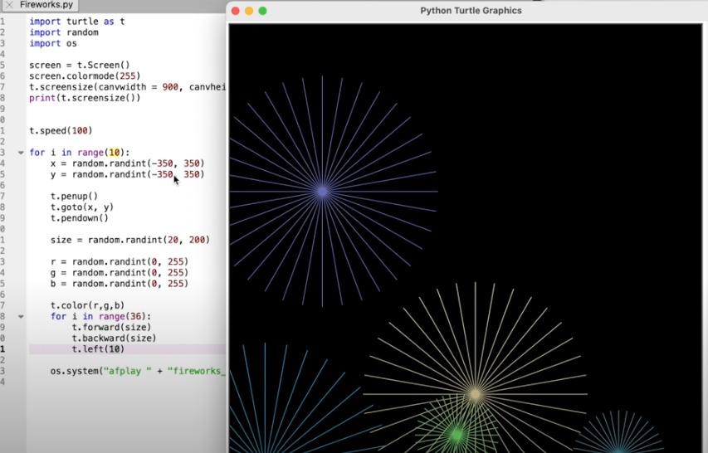Viewport: 708px width, 453px height.
Task: Click the 't.backward(size)' line
Action: (115, 338)
